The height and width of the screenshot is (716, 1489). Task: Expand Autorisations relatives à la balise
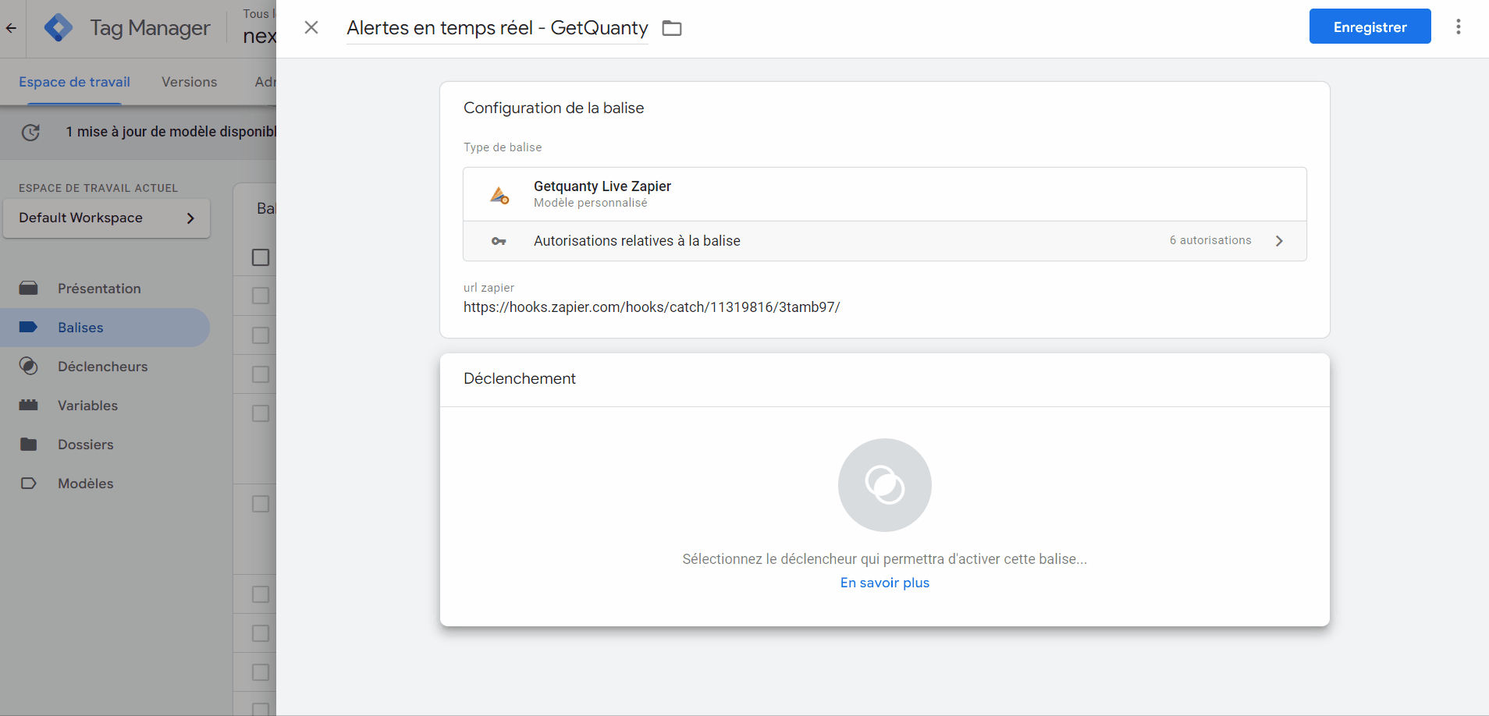(884, 241)
